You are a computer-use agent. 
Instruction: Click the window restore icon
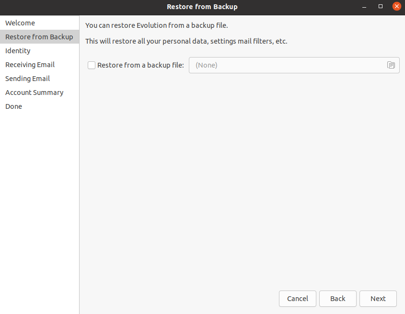coord(381,6)
